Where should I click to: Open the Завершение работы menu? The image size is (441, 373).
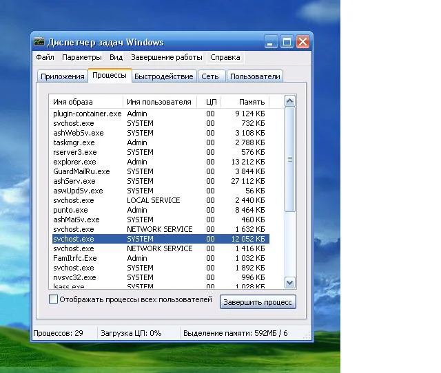click(x=166, y=57)
